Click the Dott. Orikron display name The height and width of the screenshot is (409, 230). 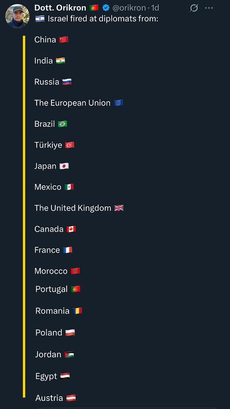[x=60, y=8]
